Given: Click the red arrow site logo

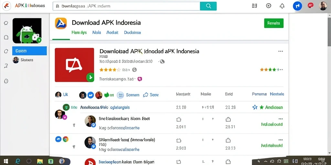Looking at the screenshot, I should tap(7, 6).
